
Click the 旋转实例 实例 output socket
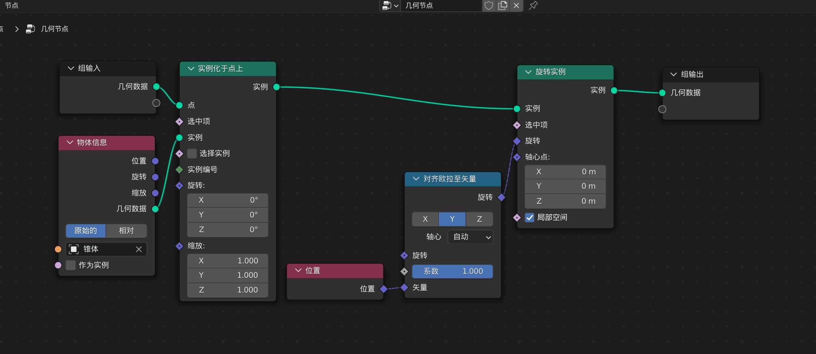pyautogui.click(x=614, y=91)
